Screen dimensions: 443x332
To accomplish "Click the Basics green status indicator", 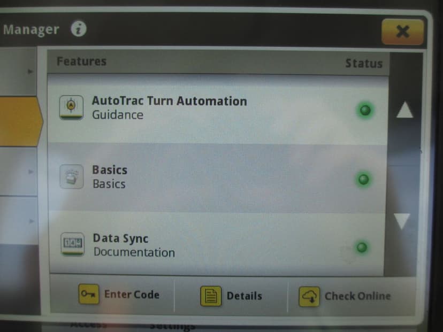I will coord(364,179).
